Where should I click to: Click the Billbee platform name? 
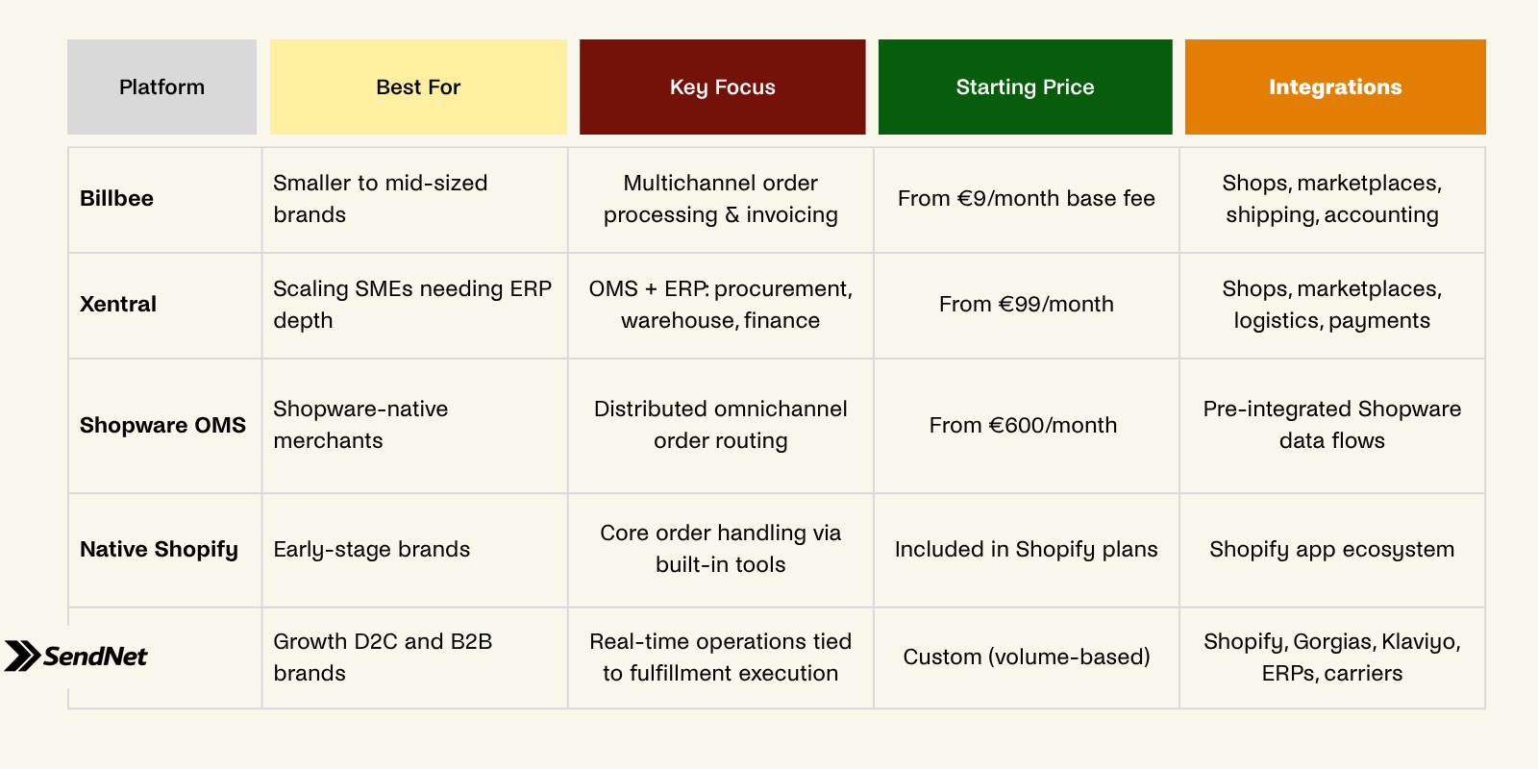(116, 198)
